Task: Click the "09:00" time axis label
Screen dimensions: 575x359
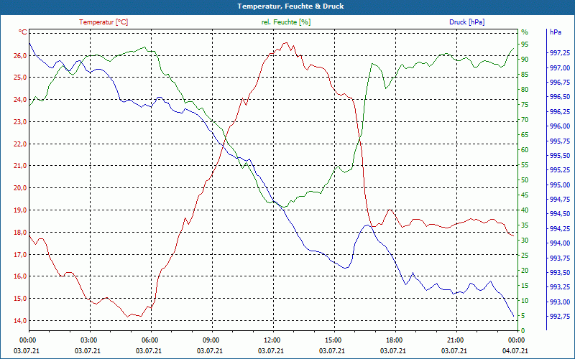Action: tap(211, 340)
